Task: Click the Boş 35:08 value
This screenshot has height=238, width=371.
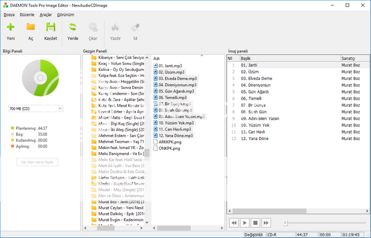Action: (x=42, y=134)
